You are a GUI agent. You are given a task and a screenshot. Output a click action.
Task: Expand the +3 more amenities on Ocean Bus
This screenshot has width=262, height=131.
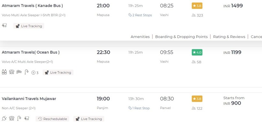click(35, 72)
